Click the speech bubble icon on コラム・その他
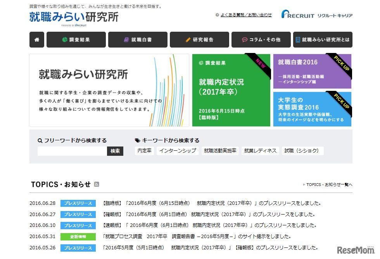The height and width of the screenshot is (259, 380). [244, 40]
